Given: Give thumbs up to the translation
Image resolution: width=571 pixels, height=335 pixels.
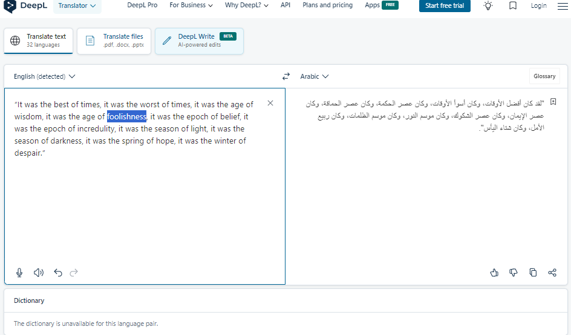Looking at the screenshot, I should pyautogui.click(x=494, y=273).
